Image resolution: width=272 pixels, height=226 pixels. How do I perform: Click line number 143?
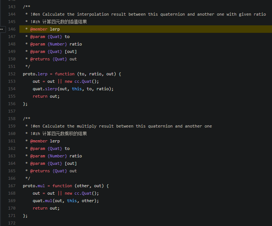point(12,7)
